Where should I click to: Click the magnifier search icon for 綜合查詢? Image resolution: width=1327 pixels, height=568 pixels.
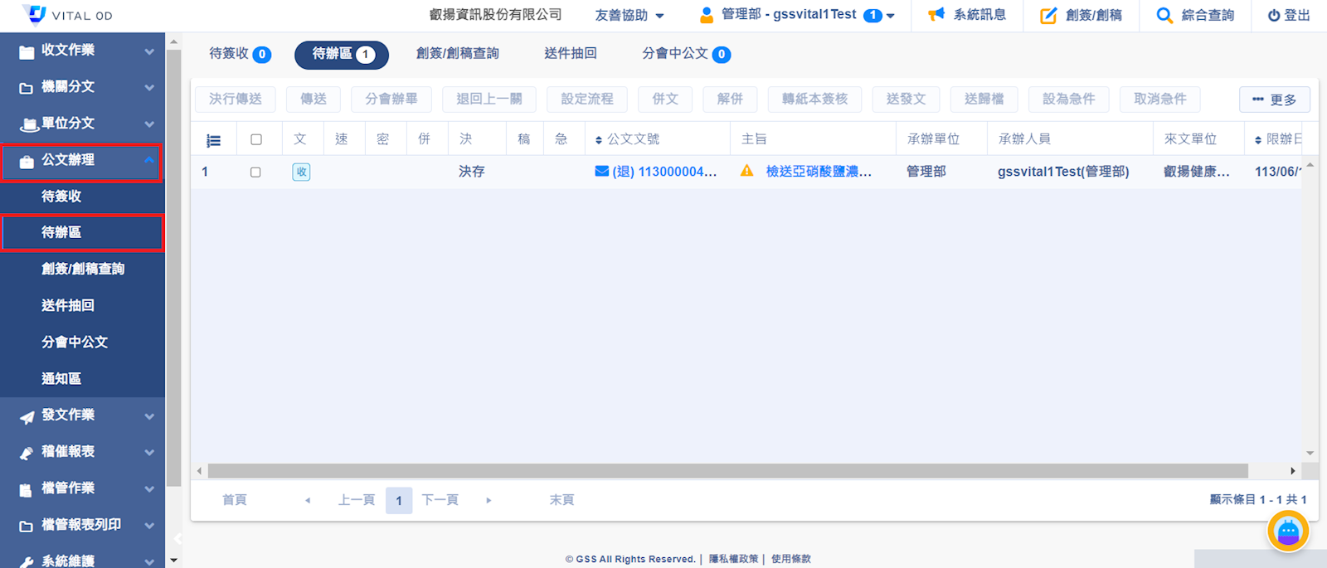click(1164, 15)
